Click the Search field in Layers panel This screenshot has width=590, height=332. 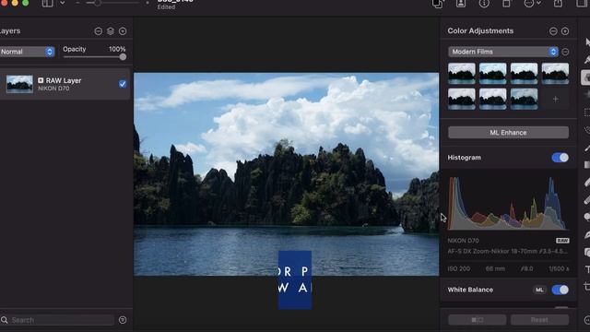click(x=57, y=320)
